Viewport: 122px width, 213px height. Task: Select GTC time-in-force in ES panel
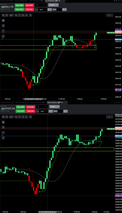point(59,10)
